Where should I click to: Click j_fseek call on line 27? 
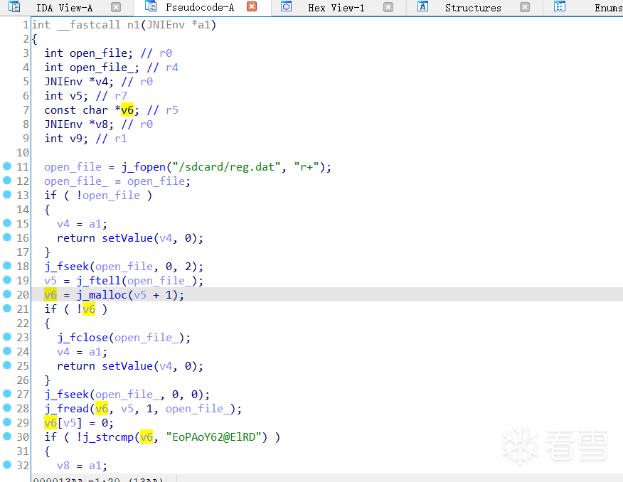(67, 395)
